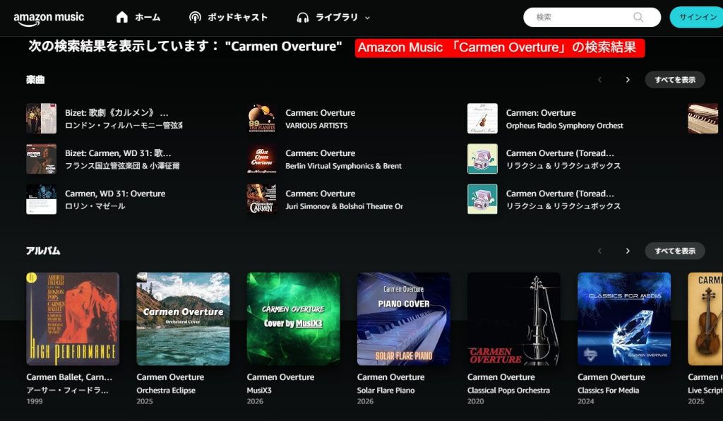Select the Orpheus Radio Symphony album art
Viewport: 723px width, 421px height.
tap(482, 117)
